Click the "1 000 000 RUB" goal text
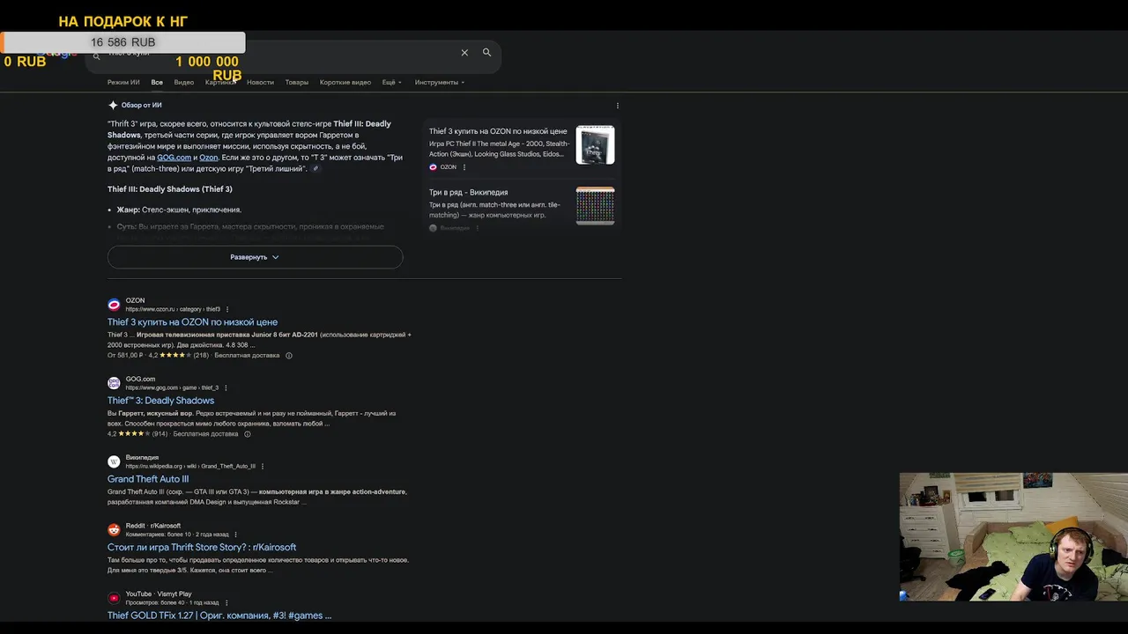Image resolution: width=1128 pixels, height=634 pixels. (207, 68)
